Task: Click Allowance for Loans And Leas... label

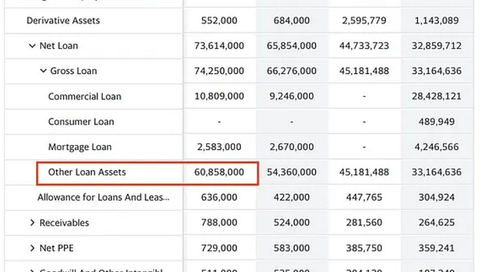Action: pos(104,197)
